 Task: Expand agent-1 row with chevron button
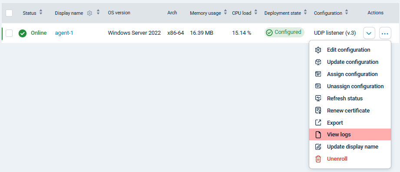click(x=369, y=33)
